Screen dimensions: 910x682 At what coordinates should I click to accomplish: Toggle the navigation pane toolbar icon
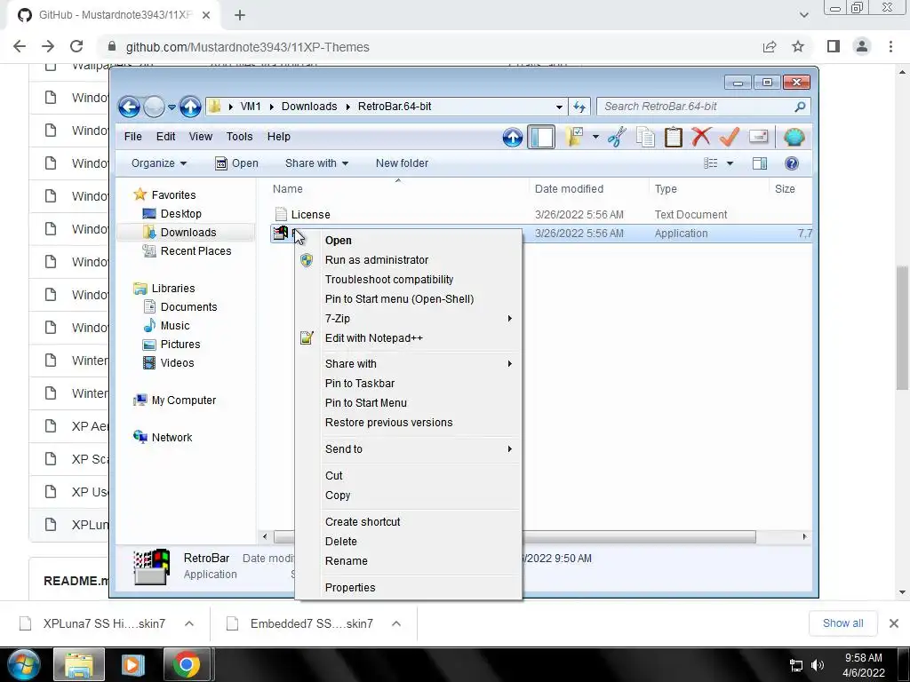541,138
